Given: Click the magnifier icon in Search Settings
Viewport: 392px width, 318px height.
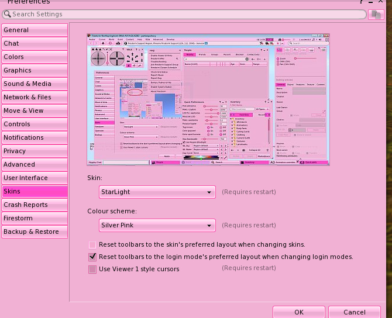Looking at the screenshot, I should pyautogui.click(x=7, y=14).
